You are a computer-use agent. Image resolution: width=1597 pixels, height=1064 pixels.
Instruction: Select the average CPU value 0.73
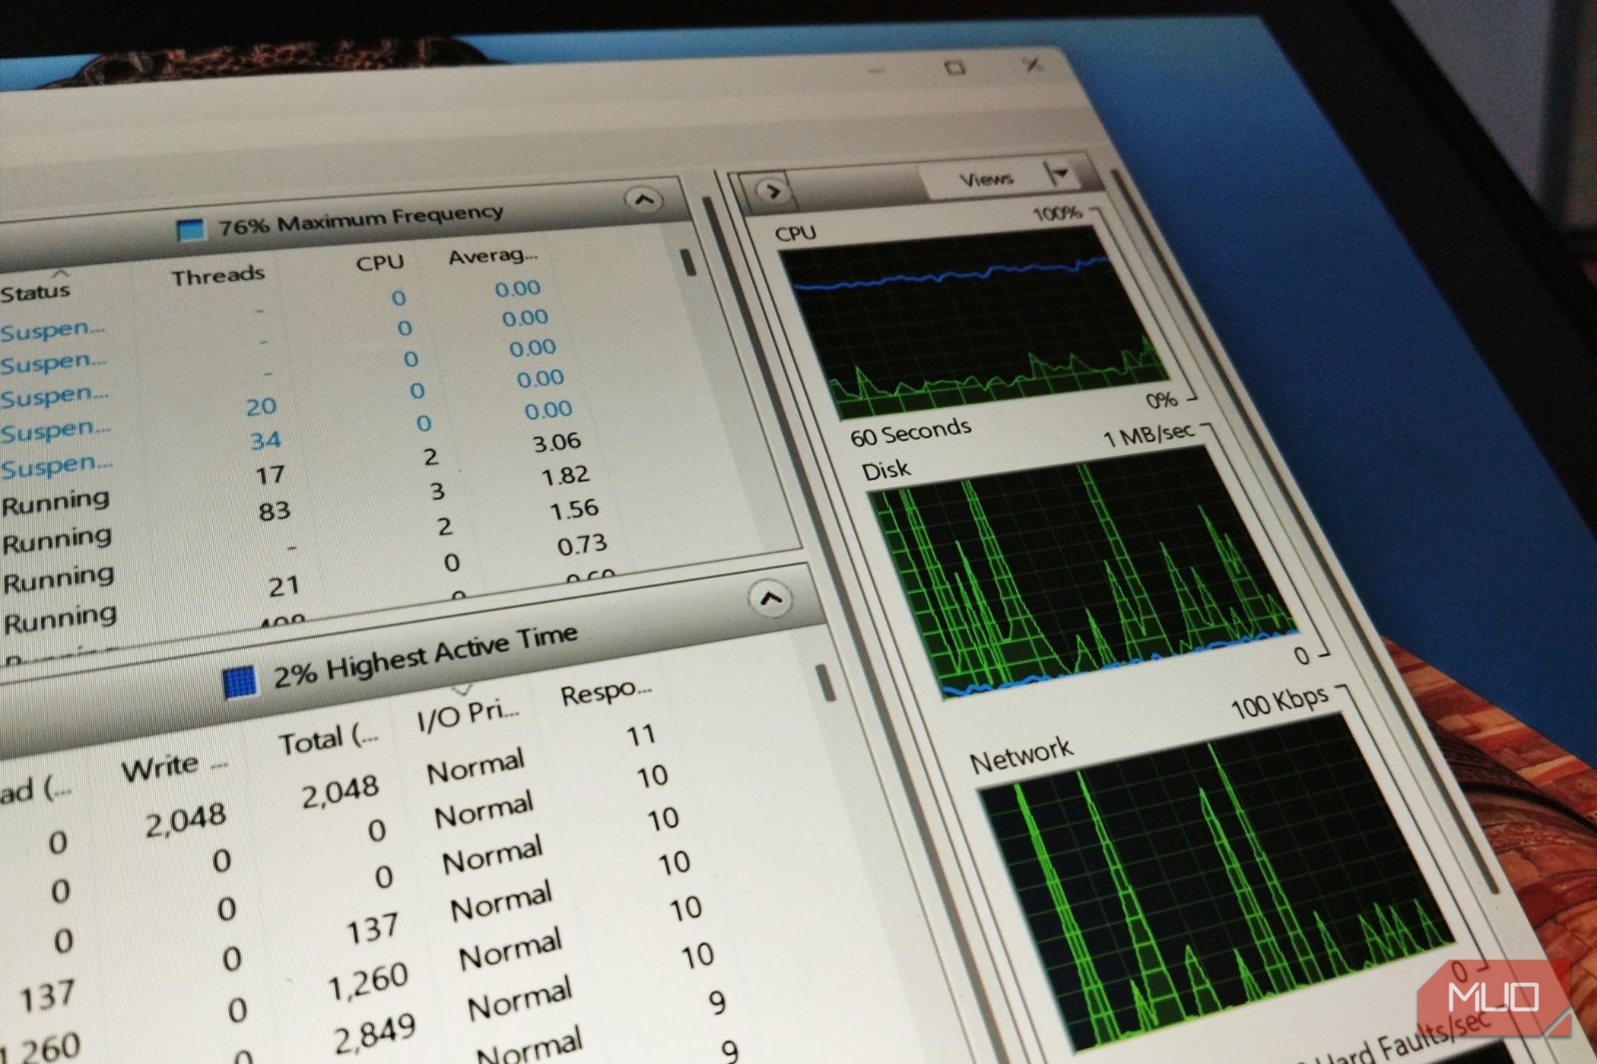582,545
